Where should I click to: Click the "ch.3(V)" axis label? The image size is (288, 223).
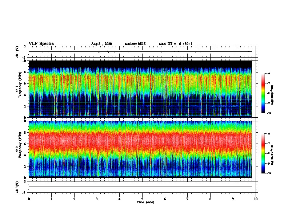click(17, 187)
